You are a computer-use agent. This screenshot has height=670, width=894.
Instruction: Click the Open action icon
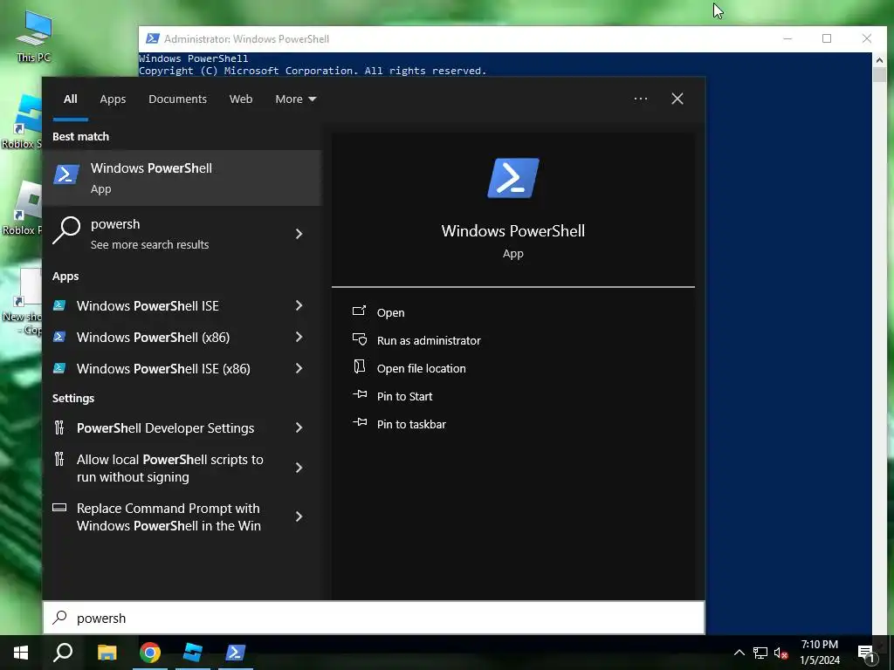(359, 311)
